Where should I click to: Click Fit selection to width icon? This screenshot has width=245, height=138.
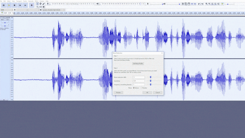point(212,4)
